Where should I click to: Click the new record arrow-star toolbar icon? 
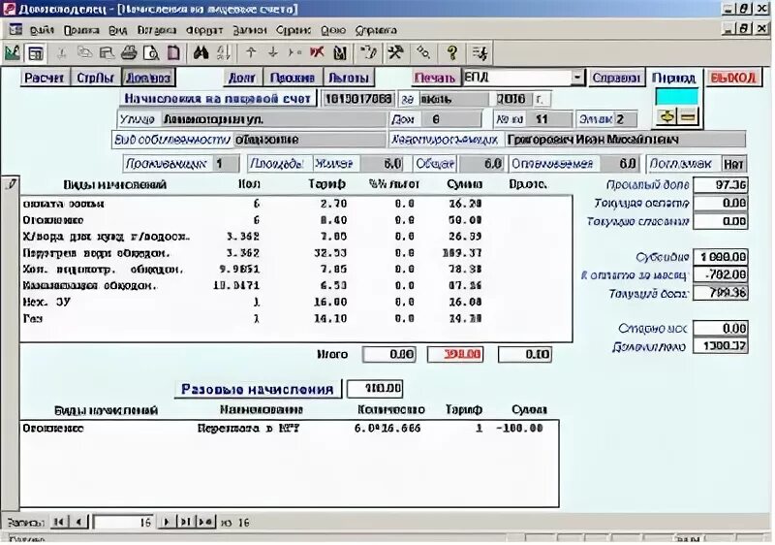tap(294, 52)
